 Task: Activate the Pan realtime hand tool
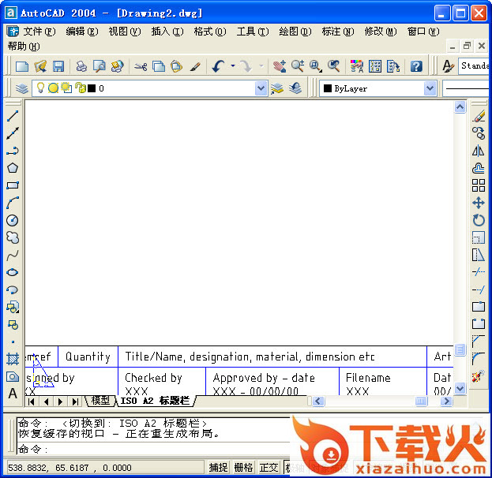[x=280, y=66]
